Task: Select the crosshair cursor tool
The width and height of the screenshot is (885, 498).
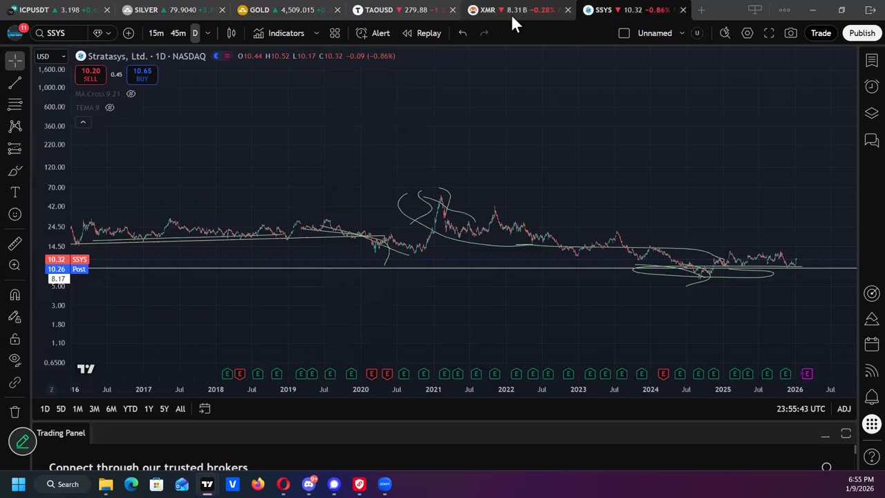Action: tap(15, 61)
